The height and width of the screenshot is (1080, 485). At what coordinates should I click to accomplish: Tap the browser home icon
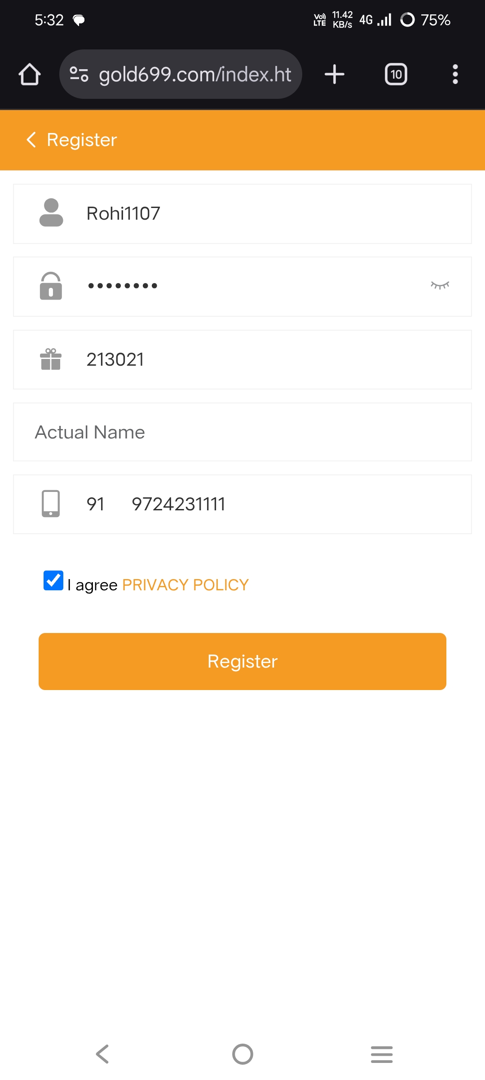[x=30, y=74]
